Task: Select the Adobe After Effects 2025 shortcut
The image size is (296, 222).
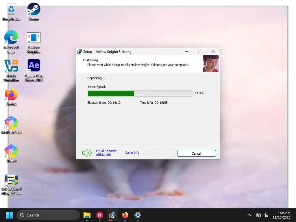Action: [34, 70]
